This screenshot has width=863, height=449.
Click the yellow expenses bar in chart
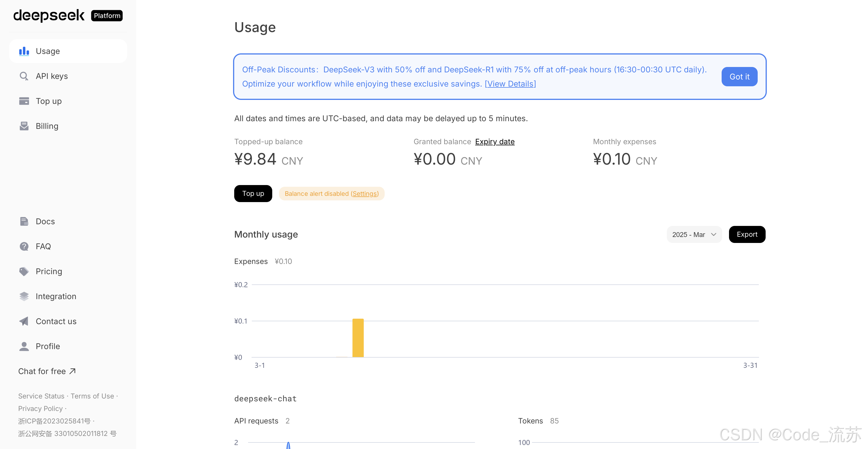coord(358,338)
